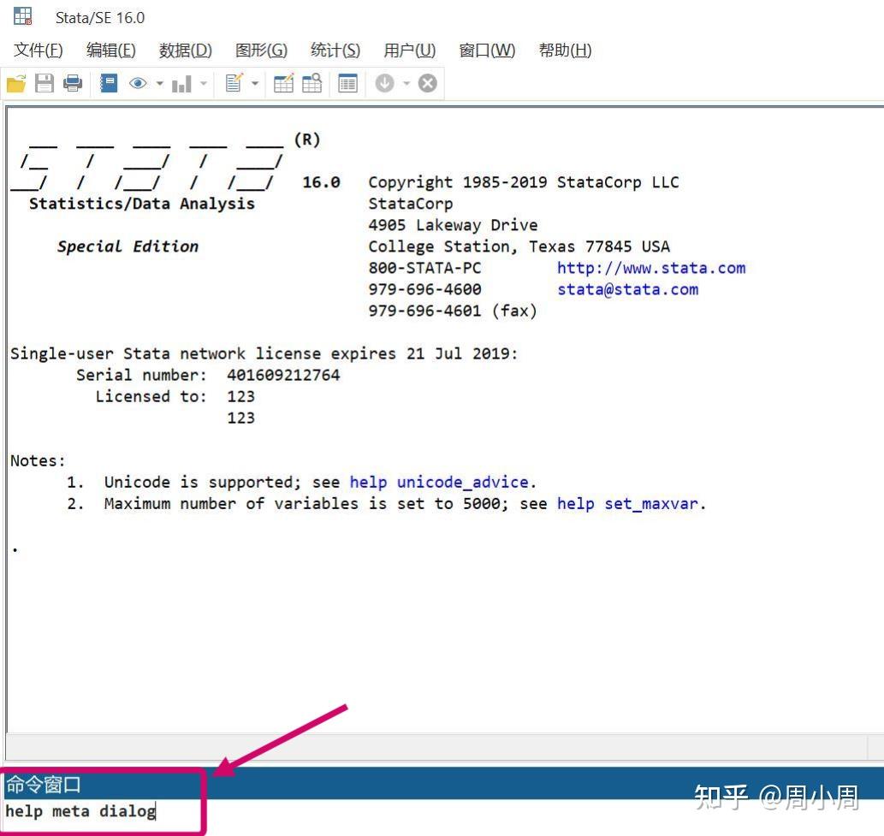Click the Copyright 1985-2019 StataCorp LLC line
Image resolution: width=884 pixels, height=836 pixels.
click(x=524, y=182)
